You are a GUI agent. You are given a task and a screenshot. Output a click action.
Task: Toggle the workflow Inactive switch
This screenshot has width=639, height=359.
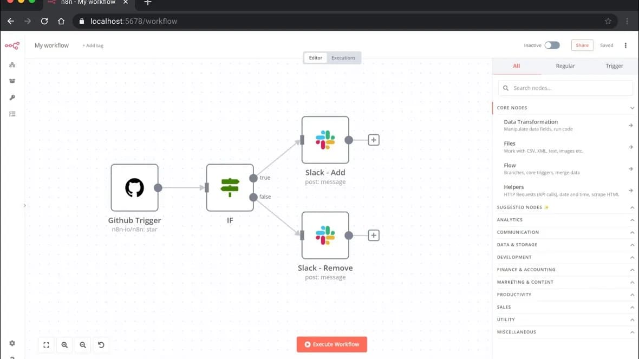coord(552,45)
